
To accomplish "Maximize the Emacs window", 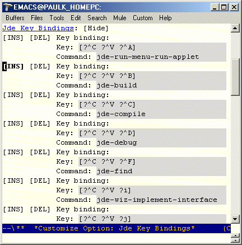I will [224, 7].
